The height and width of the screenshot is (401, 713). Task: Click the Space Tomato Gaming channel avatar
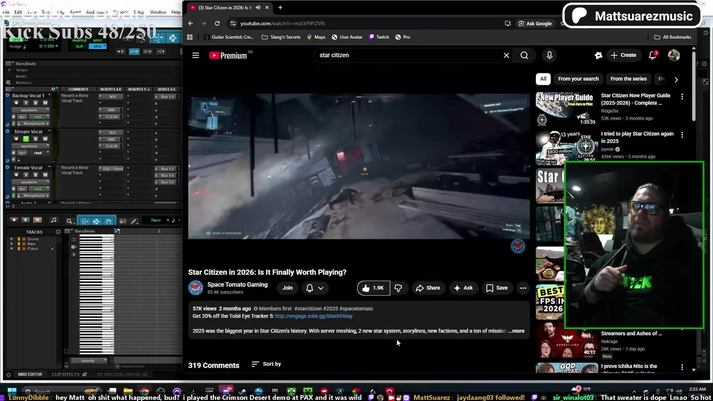click(x=196, y=287)
